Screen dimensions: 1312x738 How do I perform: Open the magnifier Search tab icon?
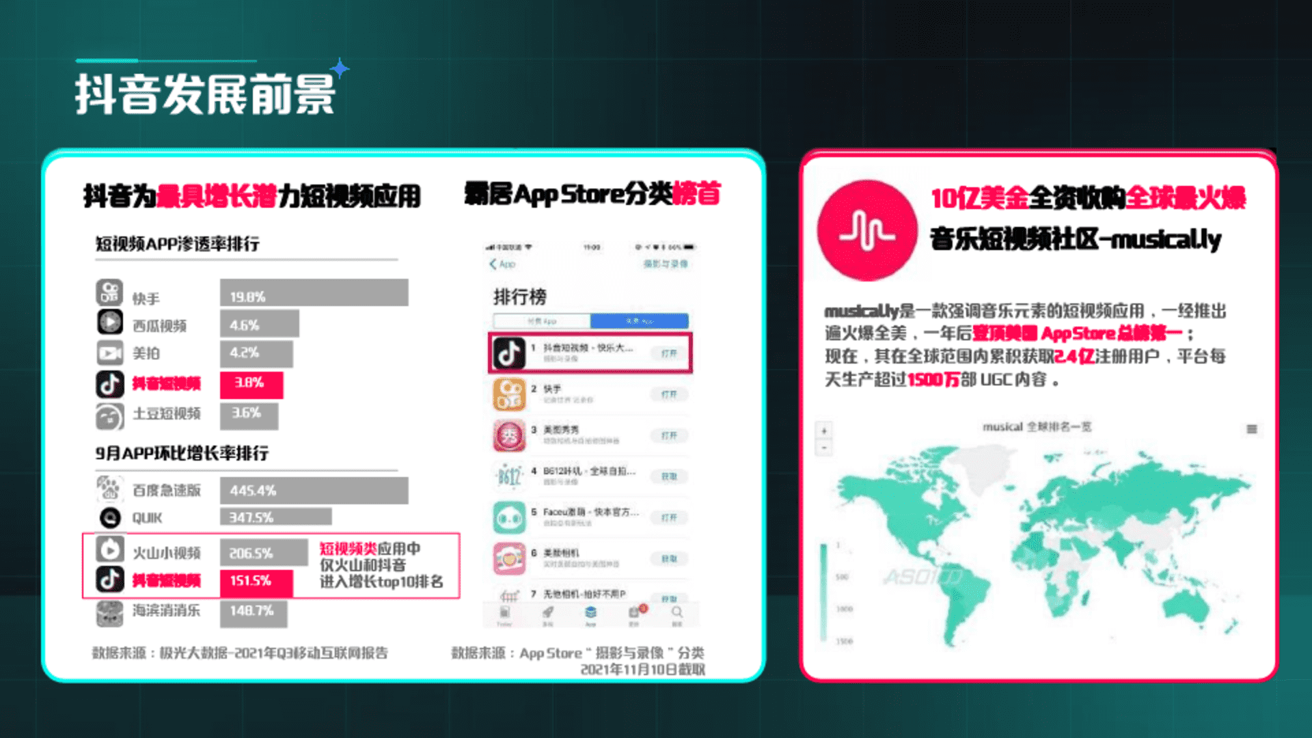[676, 613]
